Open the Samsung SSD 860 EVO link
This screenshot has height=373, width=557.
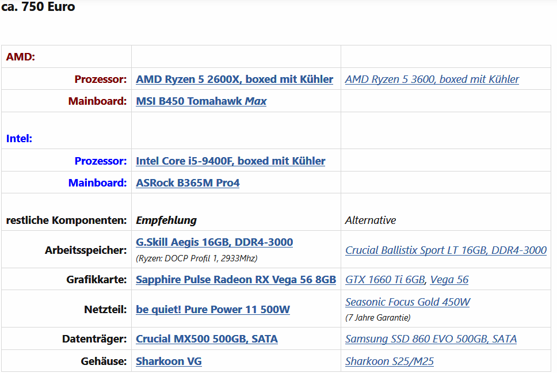coord(431,339)
